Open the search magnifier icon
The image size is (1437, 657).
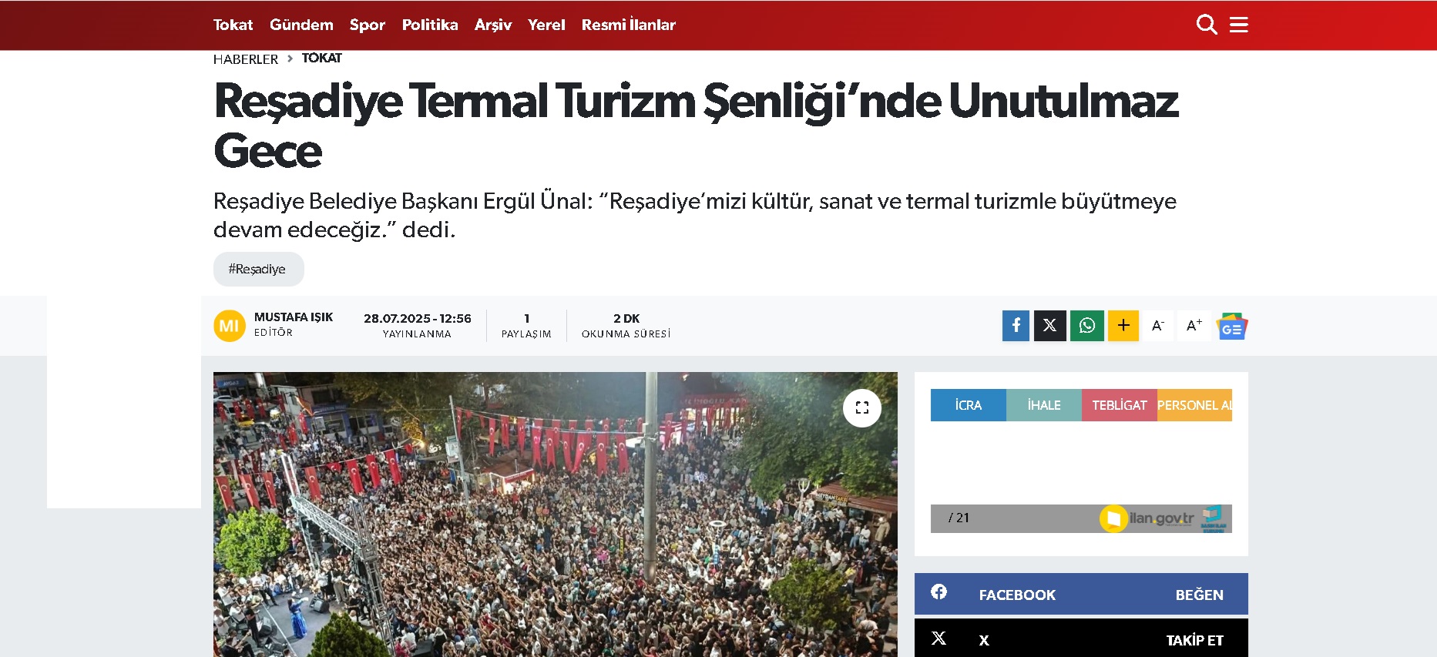(x=1207, y=25)
